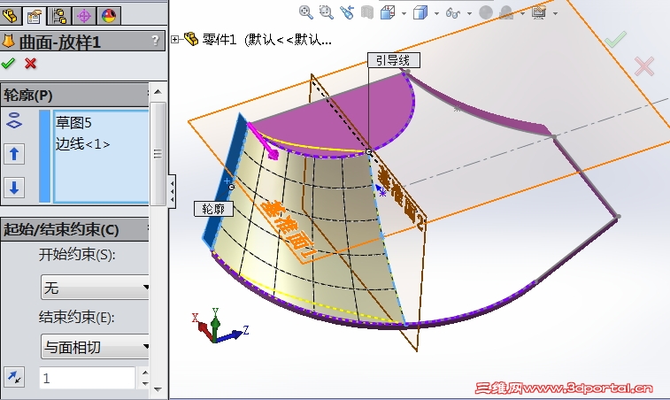Click tangent length field with value 1

(x=87, y=378)
